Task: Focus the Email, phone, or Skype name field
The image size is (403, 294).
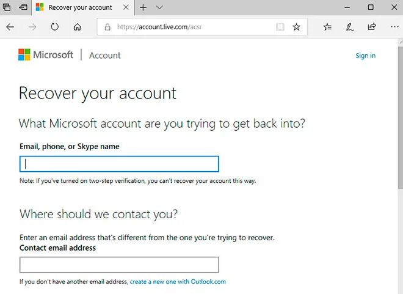Action: 119,164
